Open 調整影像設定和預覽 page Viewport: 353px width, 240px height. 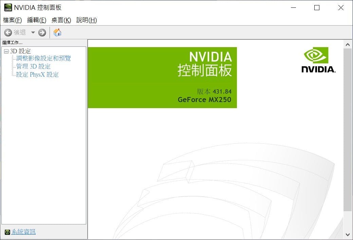pos(43,58)
